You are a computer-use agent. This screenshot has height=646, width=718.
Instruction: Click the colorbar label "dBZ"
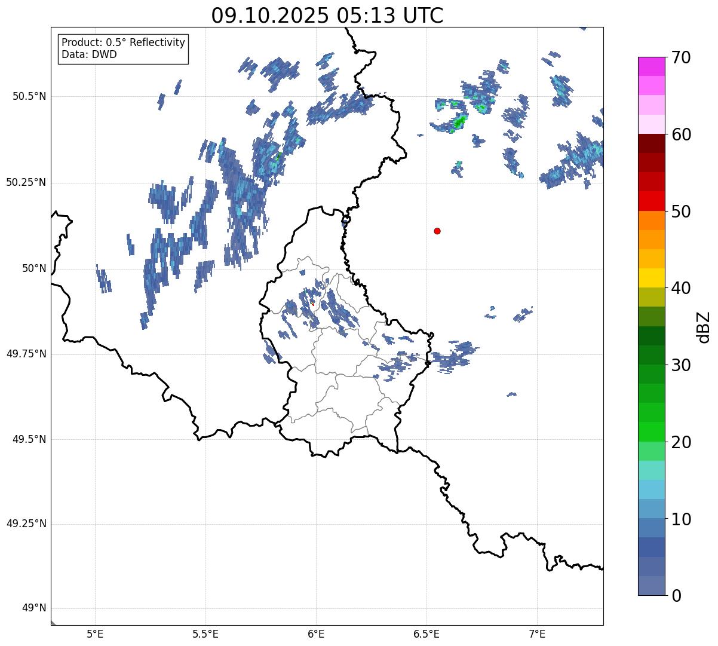[704, 326]
